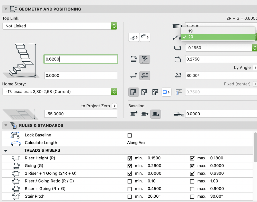Choose 20 in the risers popup list
Screen dimensions: 257x202
click(x=218, y=37)
